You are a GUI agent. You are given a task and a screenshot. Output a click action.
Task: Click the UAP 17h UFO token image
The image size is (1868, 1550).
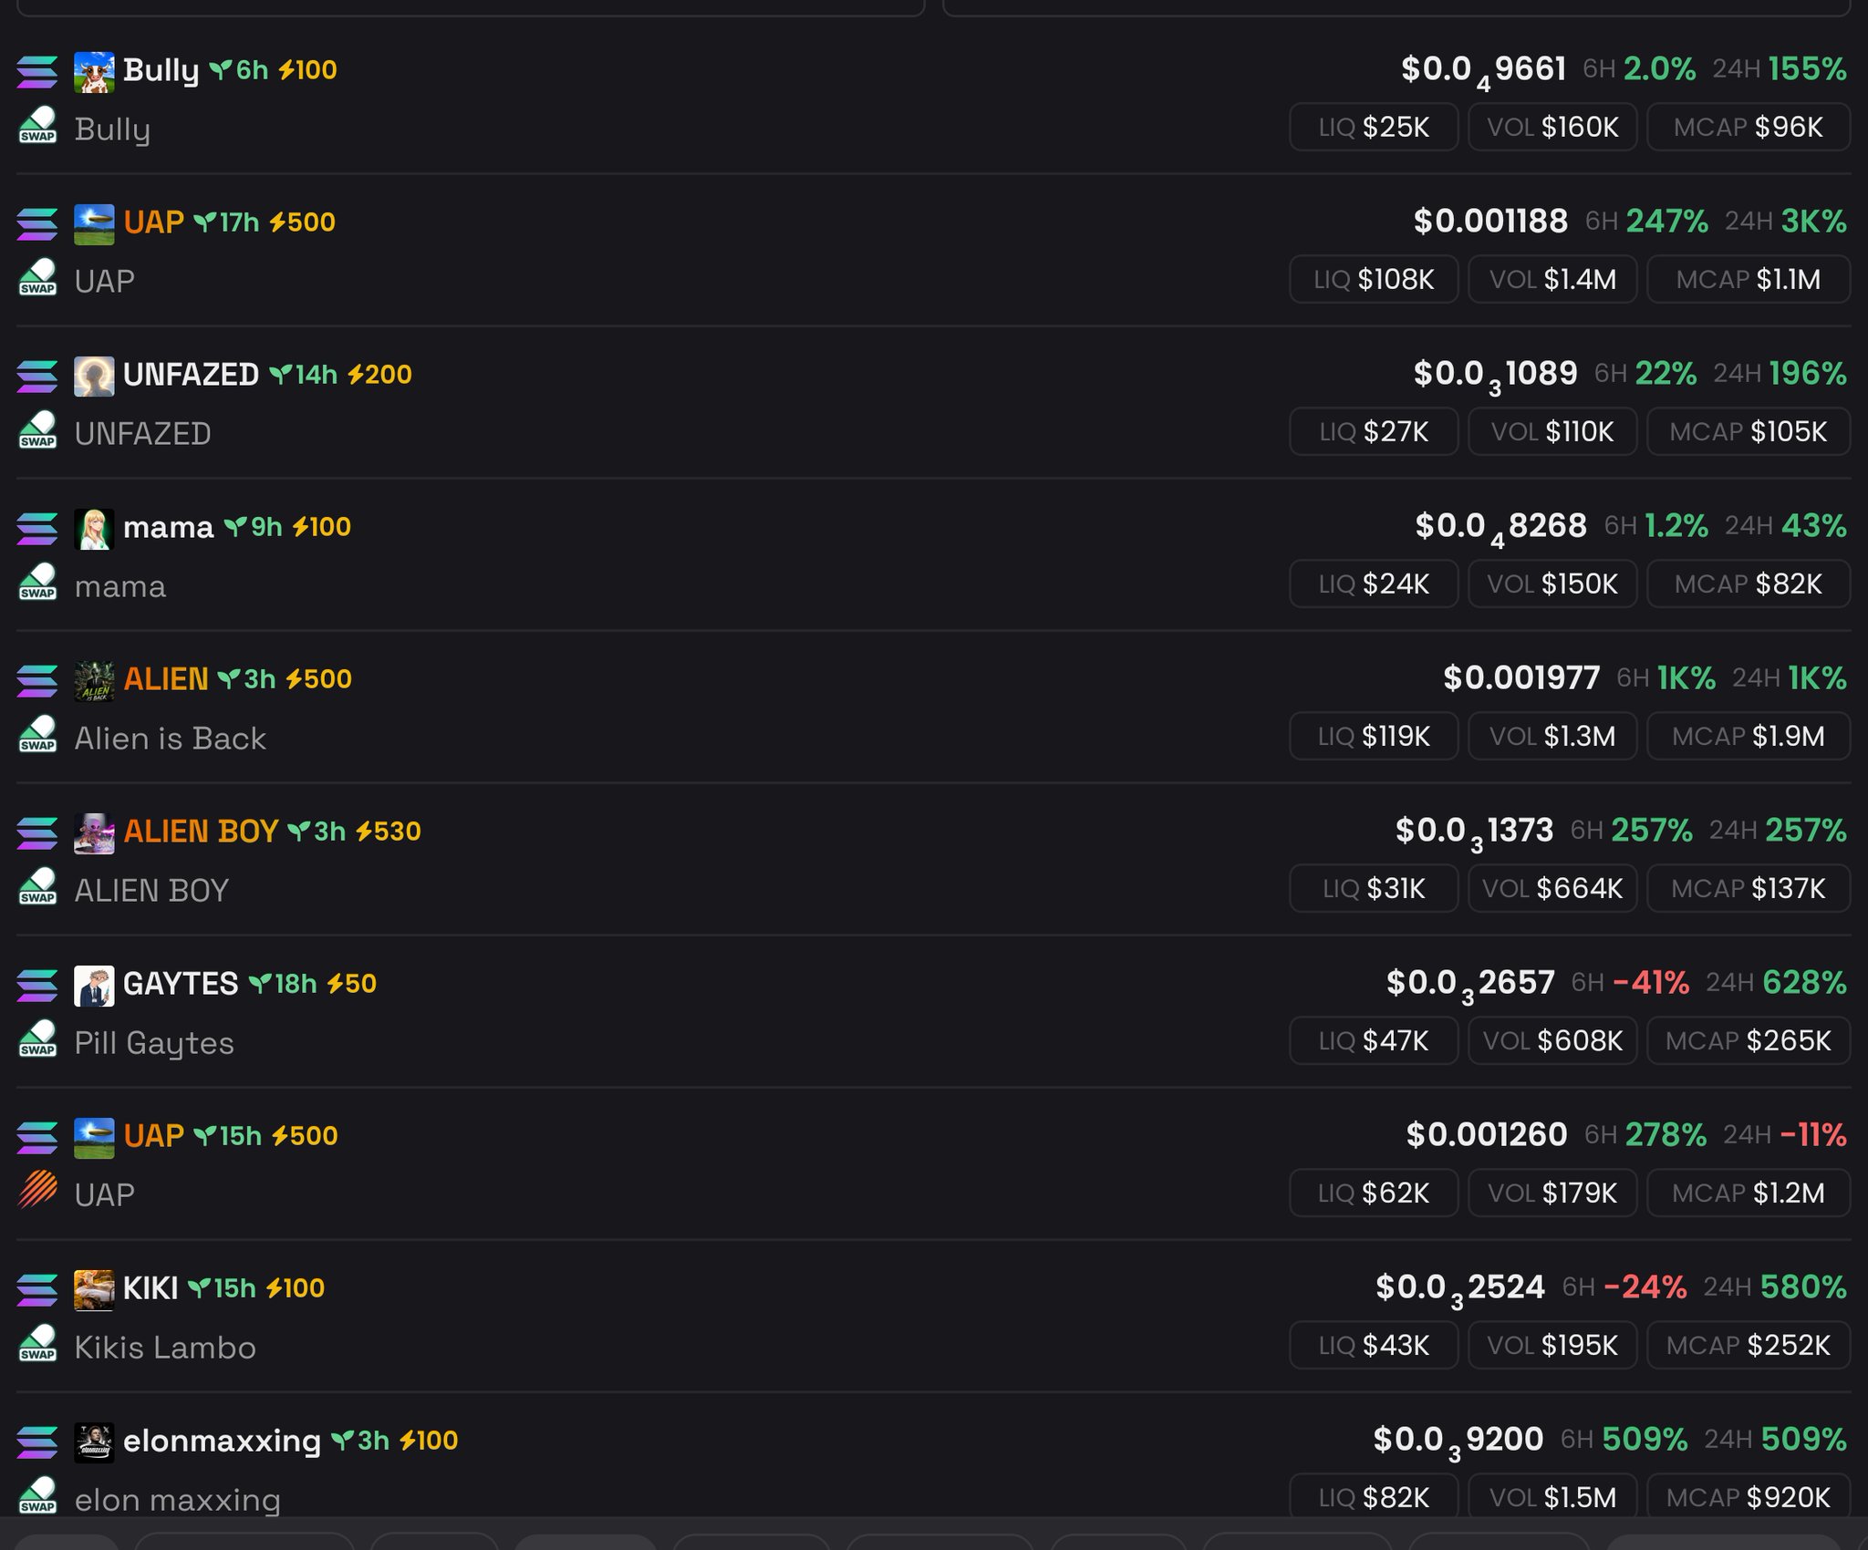[94, 224]
